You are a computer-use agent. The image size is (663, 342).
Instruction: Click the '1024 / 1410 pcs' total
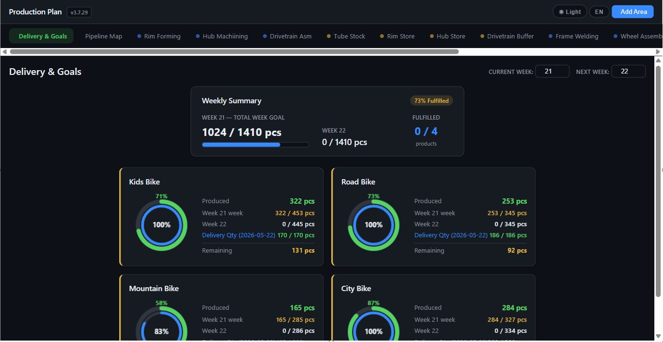tap(242, 132)
